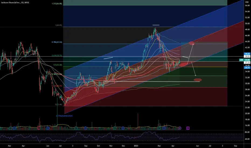
Task: Select the 1(48.89) Fibonacci level label
Action: pyautogui.click(x=59, y=25)
